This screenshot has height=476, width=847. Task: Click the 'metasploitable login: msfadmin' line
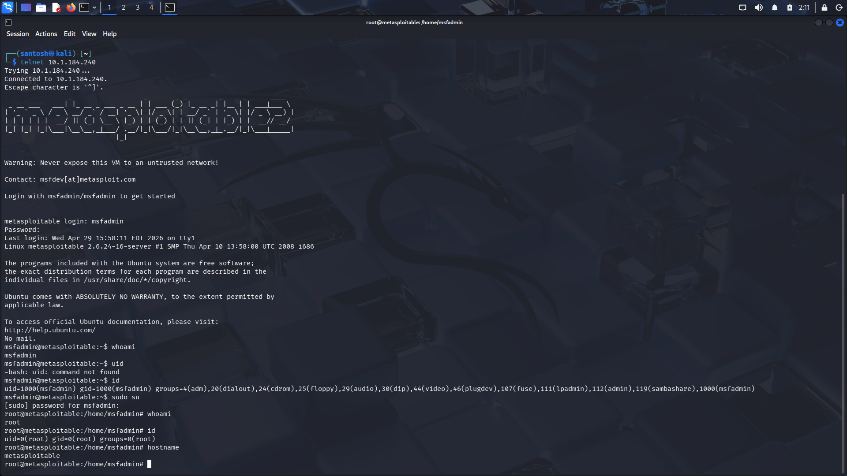64,222
